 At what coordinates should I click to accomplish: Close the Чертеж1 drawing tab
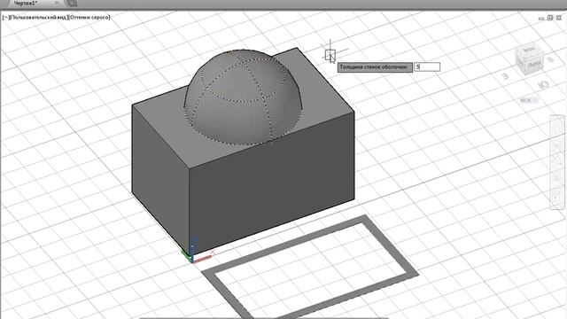click(x=57, y=3)
